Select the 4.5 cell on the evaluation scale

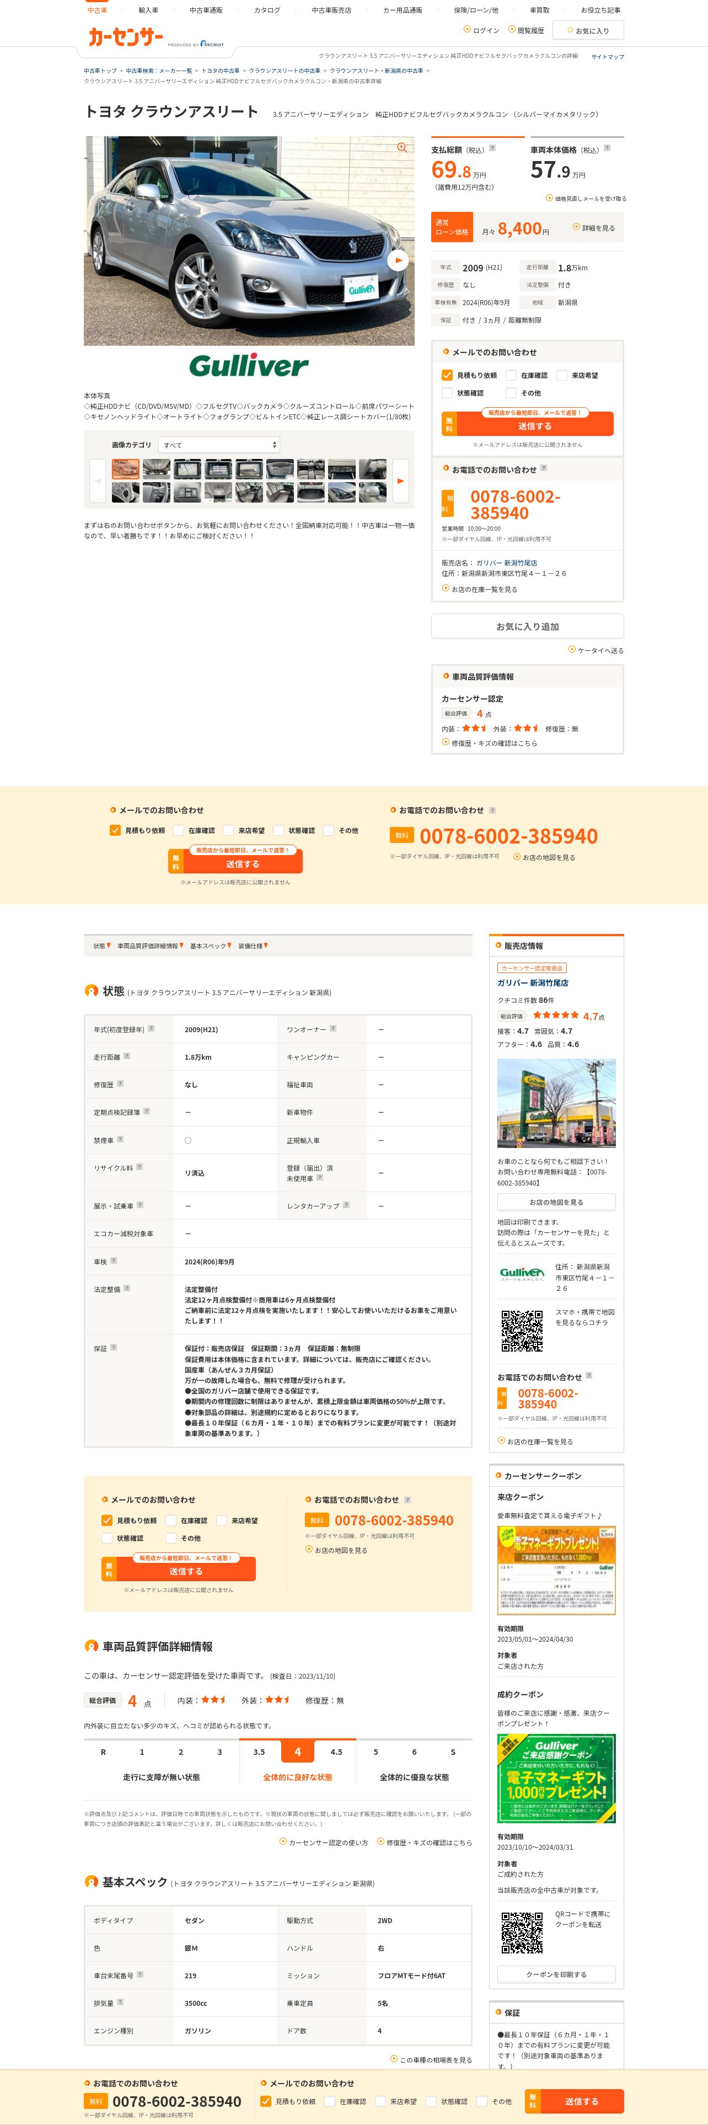tap(336, 1752)
